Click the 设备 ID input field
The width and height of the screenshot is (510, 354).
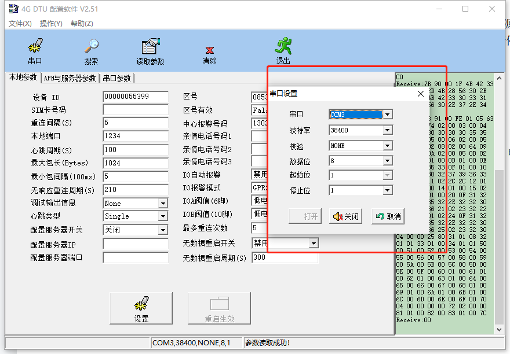[x=135, y=97]
